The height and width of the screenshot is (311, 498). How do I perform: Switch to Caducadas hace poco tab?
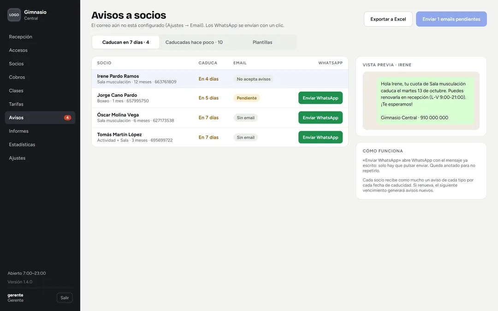[194, 42]
